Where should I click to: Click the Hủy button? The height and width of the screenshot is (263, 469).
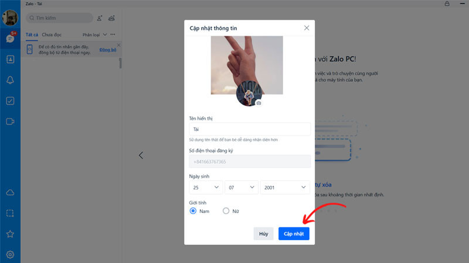(263, 233)
